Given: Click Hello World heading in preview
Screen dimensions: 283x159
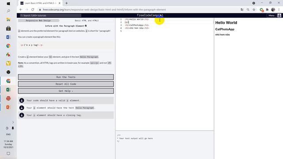Looking at the screenshot, I should point(226,23).
